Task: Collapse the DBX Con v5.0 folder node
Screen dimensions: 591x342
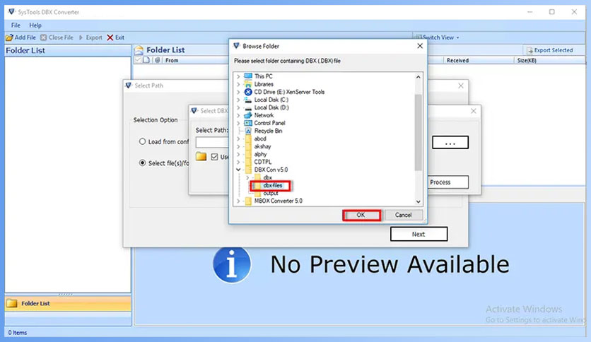Action: 238,170
